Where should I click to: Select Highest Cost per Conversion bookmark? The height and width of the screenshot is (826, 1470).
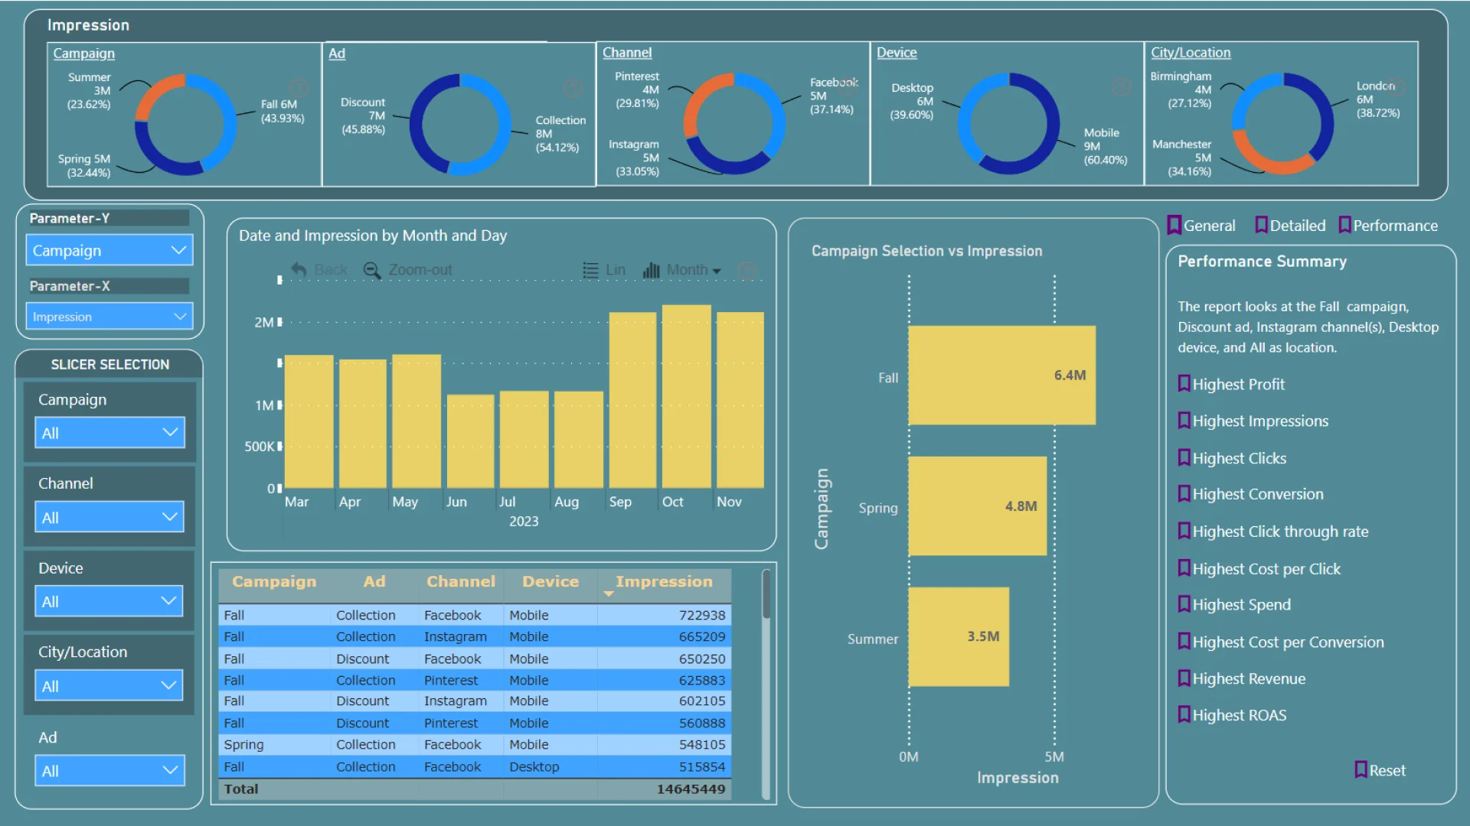point(1280,642)
